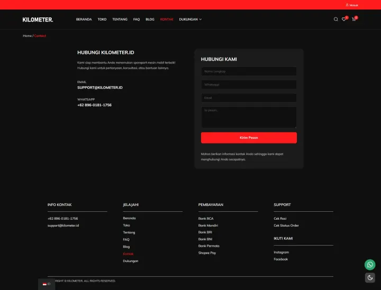Click Bank BNI in Pembayaran

point(205,239)
